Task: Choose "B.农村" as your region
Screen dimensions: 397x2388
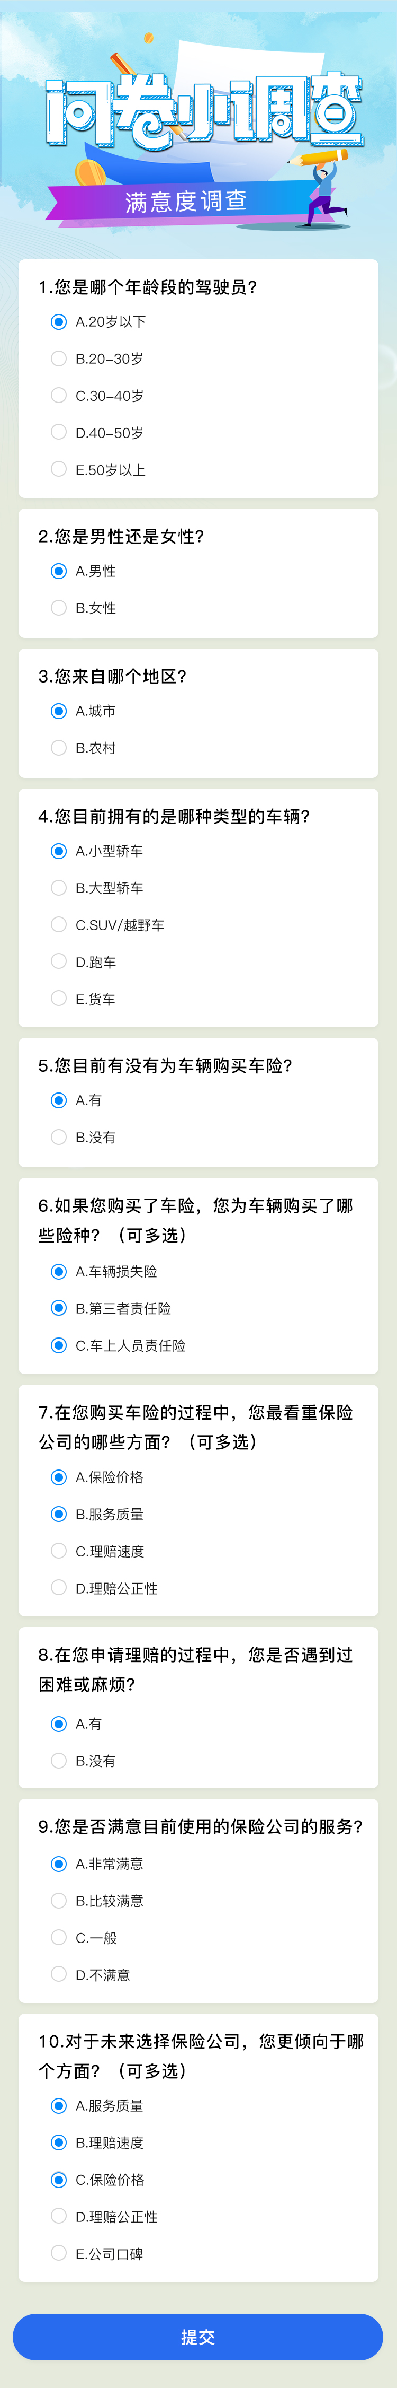Action: coord(58,748)
